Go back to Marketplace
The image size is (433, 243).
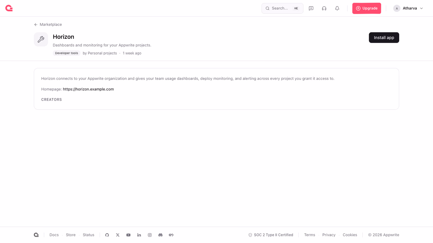pos(48,25)
